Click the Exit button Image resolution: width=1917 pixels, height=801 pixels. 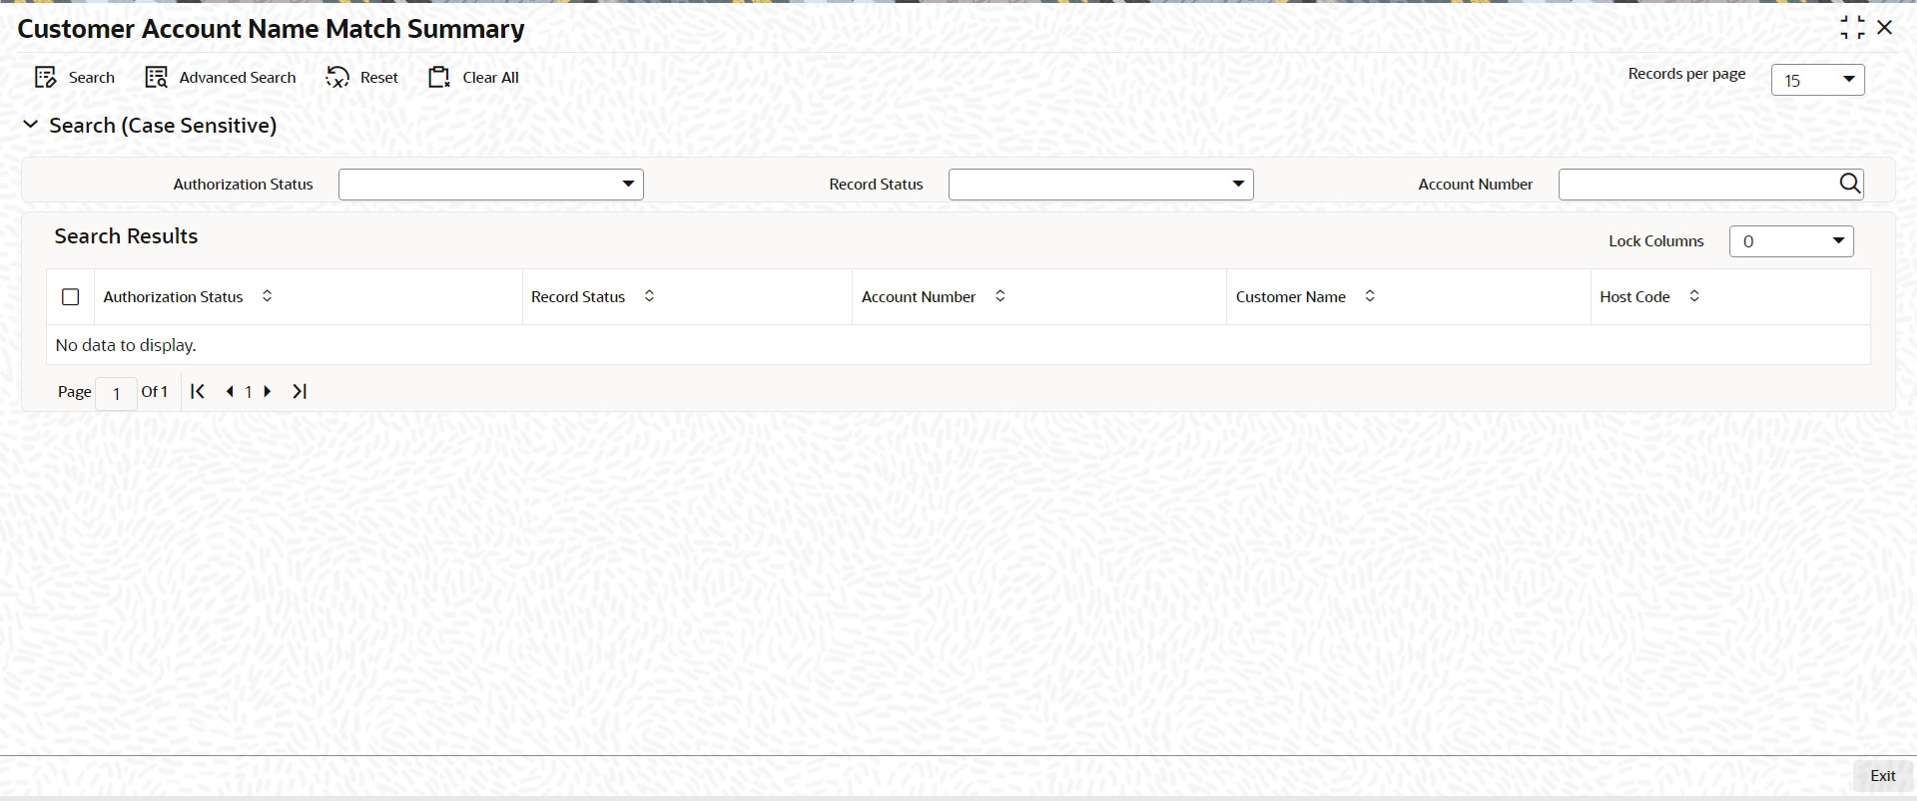[x=1883, y=776]
